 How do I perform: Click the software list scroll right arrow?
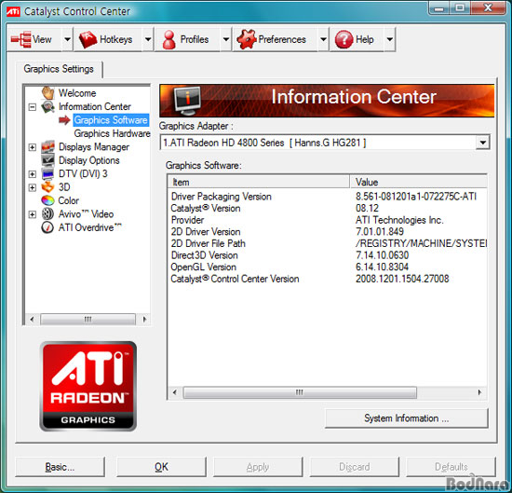pos(479,392)
